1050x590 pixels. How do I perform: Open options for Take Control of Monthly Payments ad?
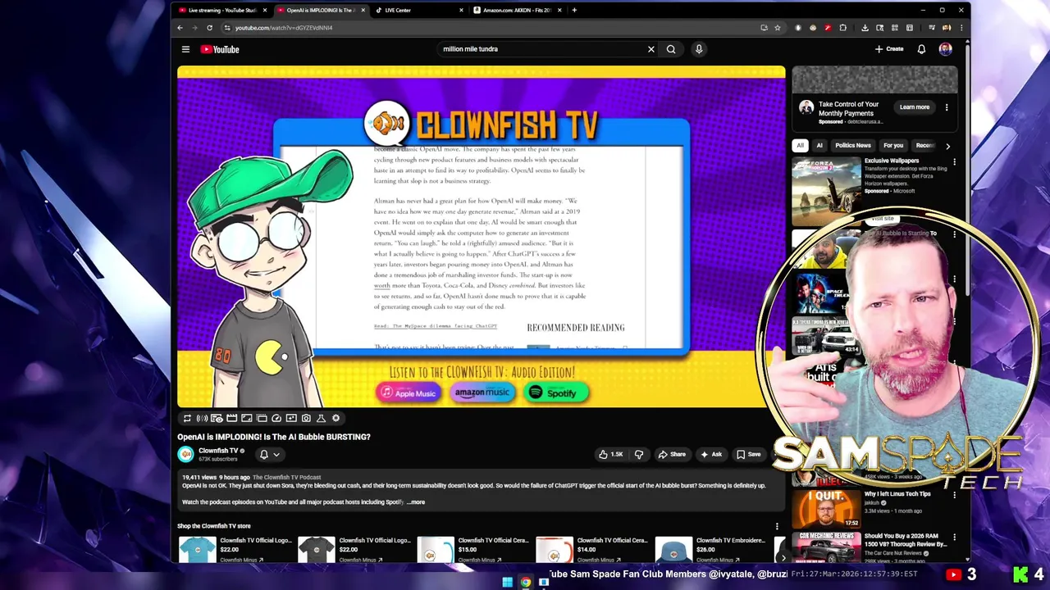[x=947, y=107]
